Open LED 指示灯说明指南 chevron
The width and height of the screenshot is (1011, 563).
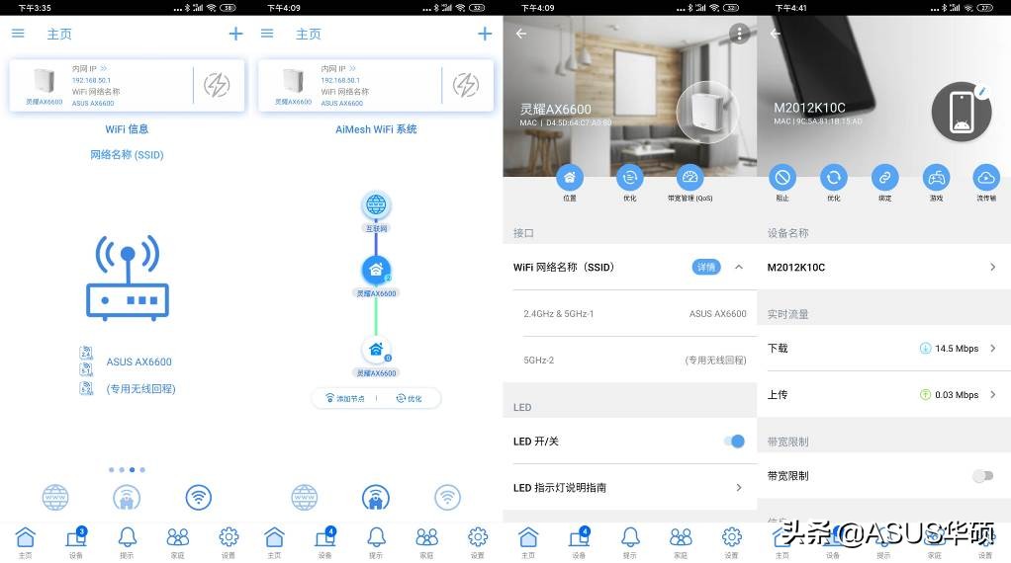(x=739, y=487)
